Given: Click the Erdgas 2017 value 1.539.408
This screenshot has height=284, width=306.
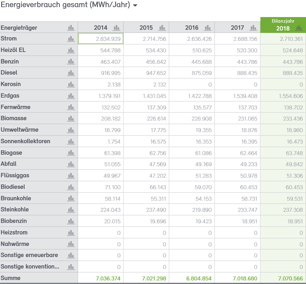Looking at the screenshot, I should [245, 96].
